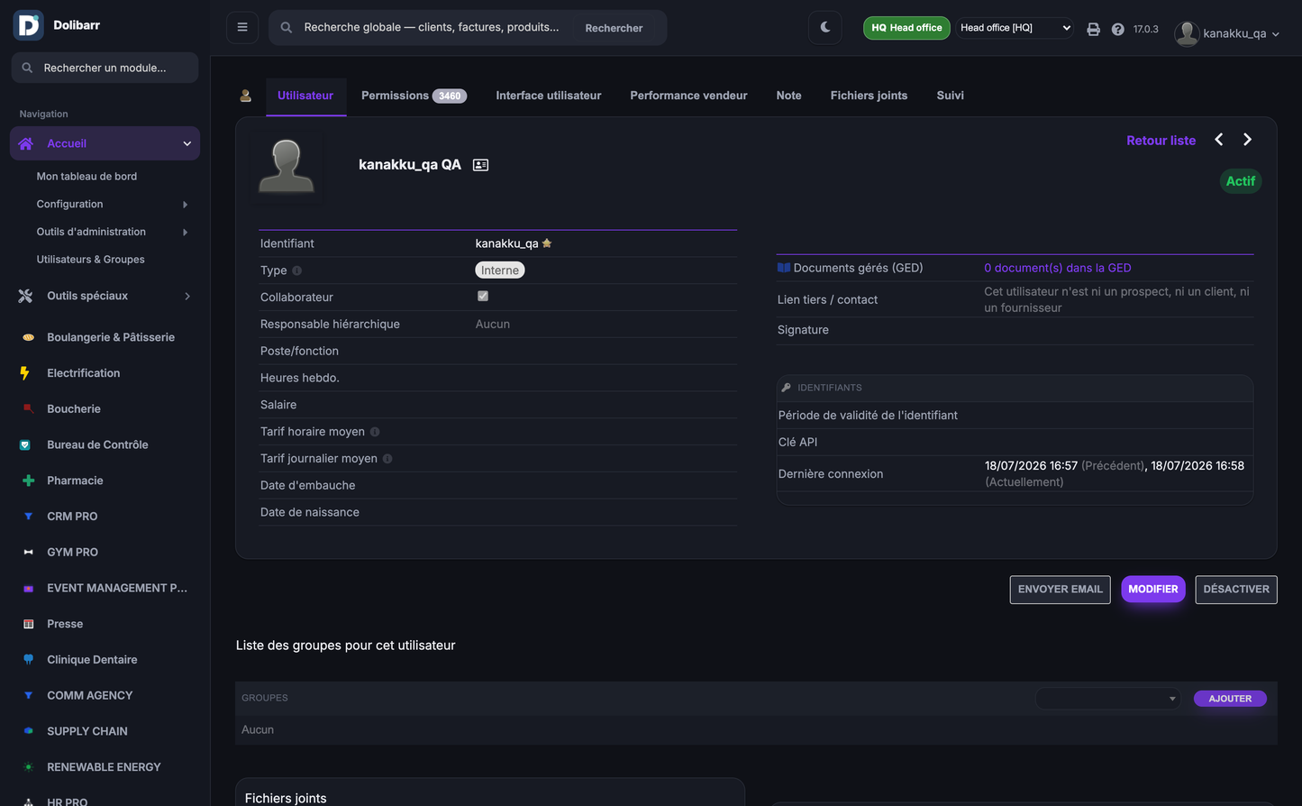Click the SUPPLY CHAIN module icon
This screenshot has width=1302, height=806.
pyautogui.click(x=28, y=731)
